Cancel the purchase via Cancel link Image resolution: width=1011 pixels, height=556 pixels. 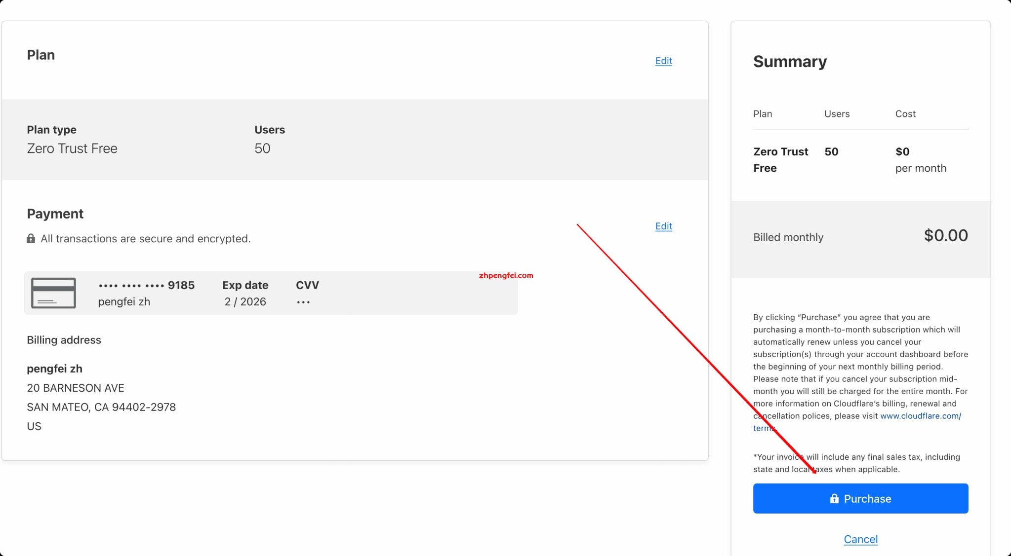(860, 539)
